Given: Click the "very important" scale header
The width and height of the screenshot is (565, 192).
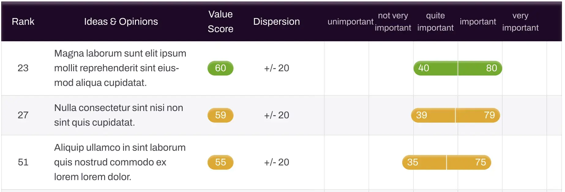Looking at the screenshot, I should point(520,22).
